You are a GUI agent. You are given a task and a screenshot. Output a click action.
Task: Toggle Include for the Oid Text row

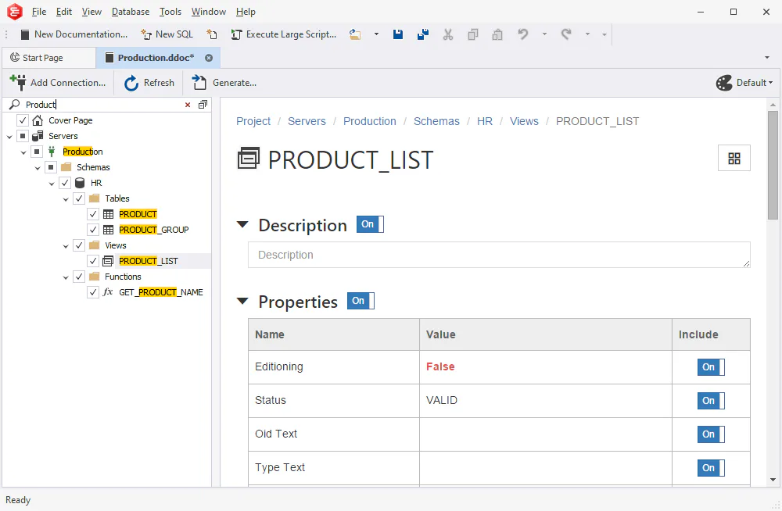[x=711, y=434]
